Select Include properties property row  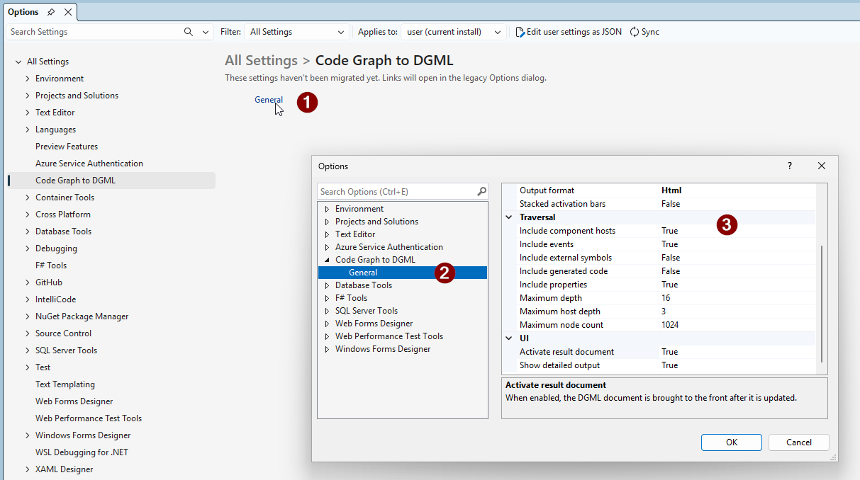[x=659, y=285]
